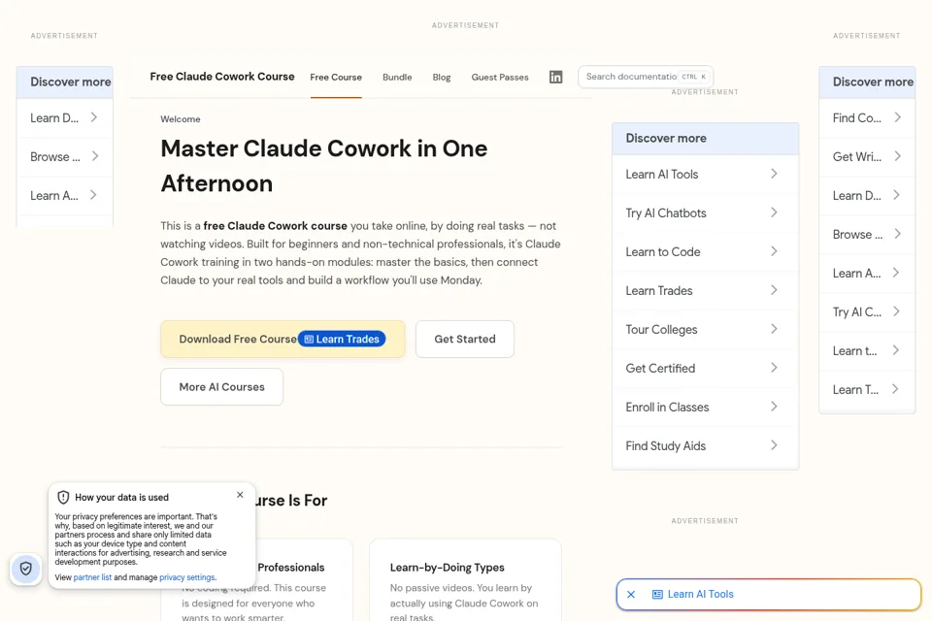Open Tour Colleges link
Screen dimensions: 932x621
pos(661,329)
